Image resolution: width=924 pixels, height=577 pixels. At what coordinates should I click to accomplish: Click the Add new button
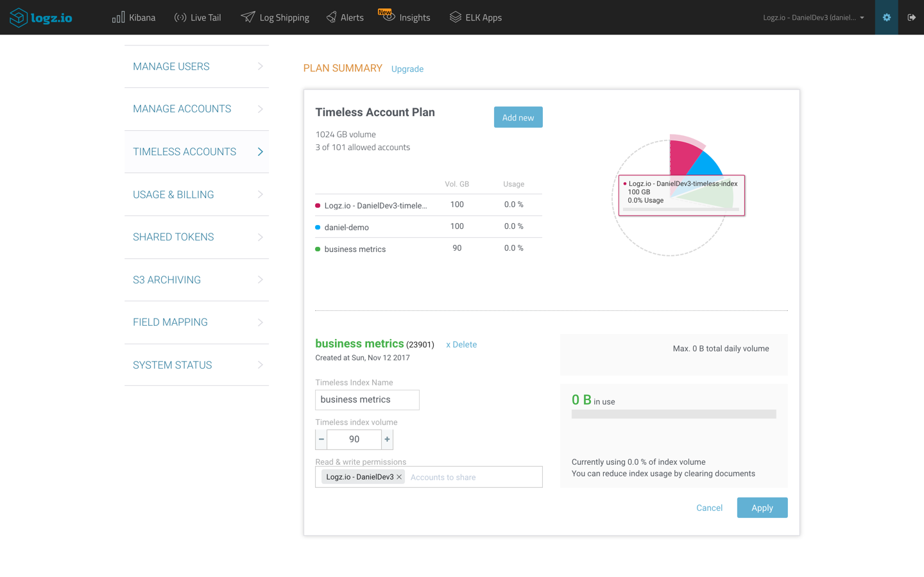[518, 117]
